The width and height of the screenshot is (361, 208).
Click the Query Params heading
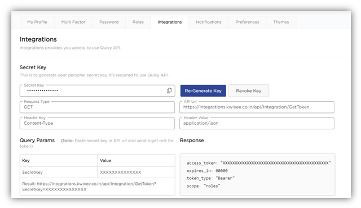tap(37, 141)
